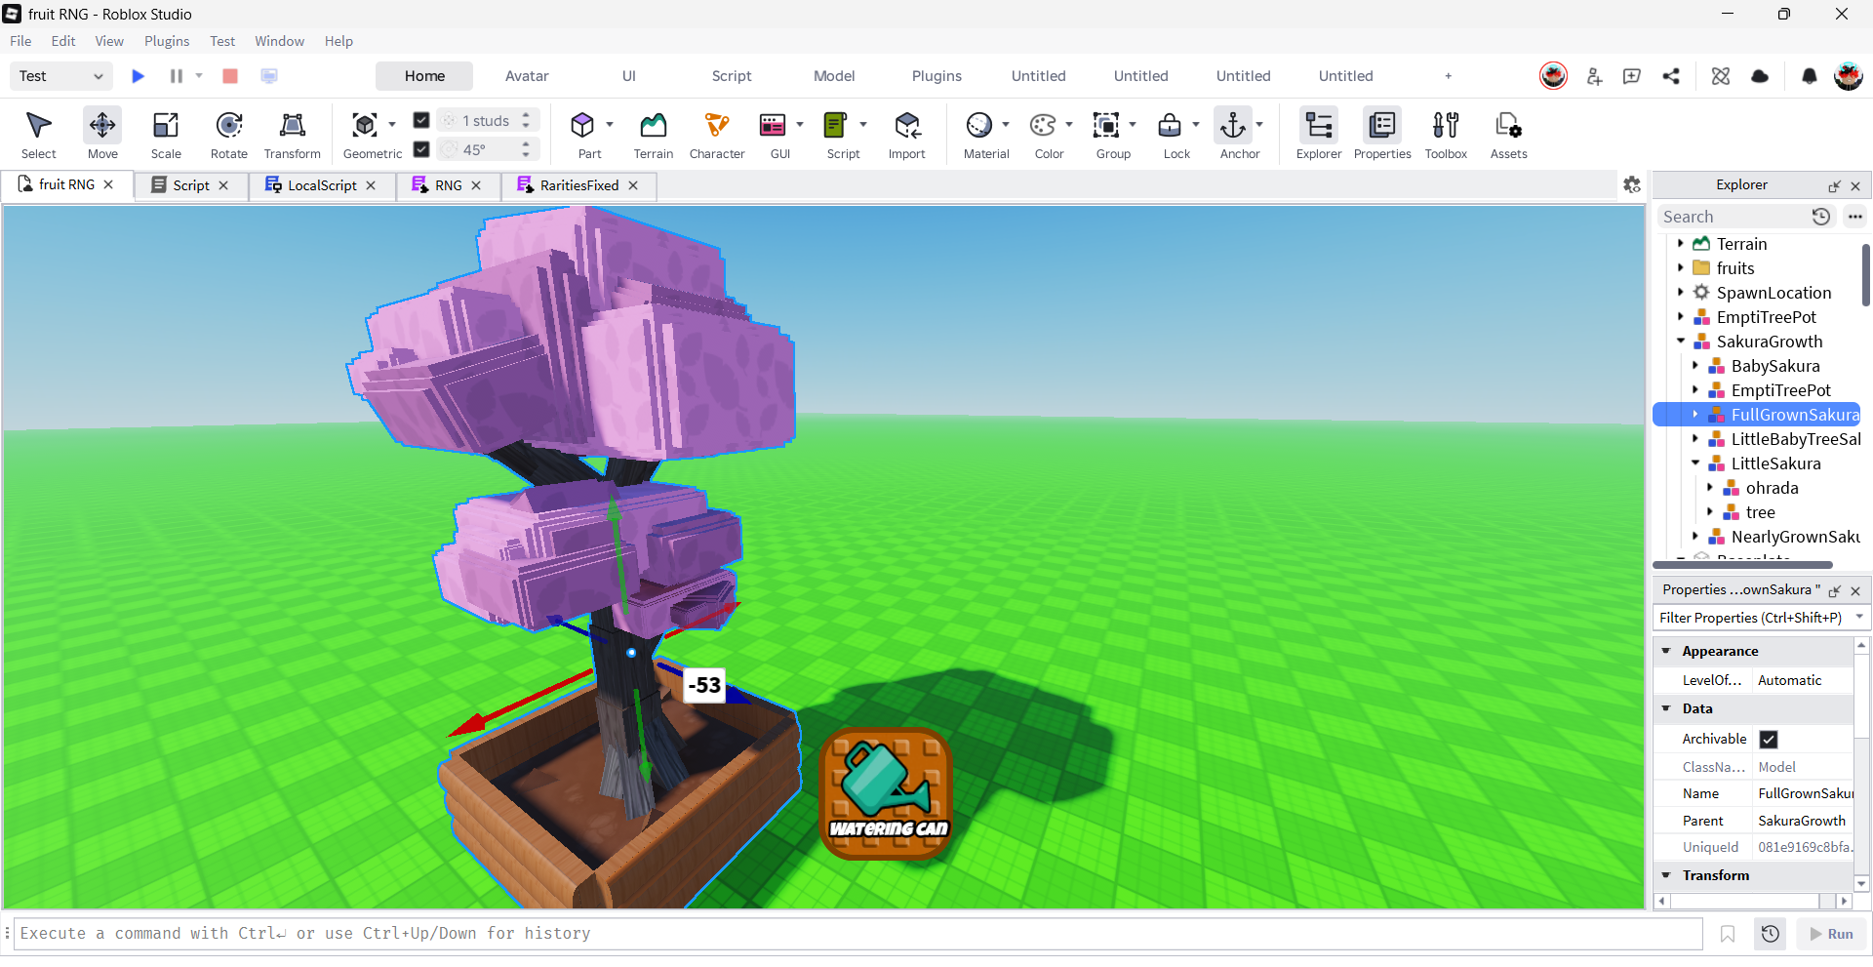Collapse the LittleSakura tree node
This screenshot has width=1873, height=967.
point(1695,463)
